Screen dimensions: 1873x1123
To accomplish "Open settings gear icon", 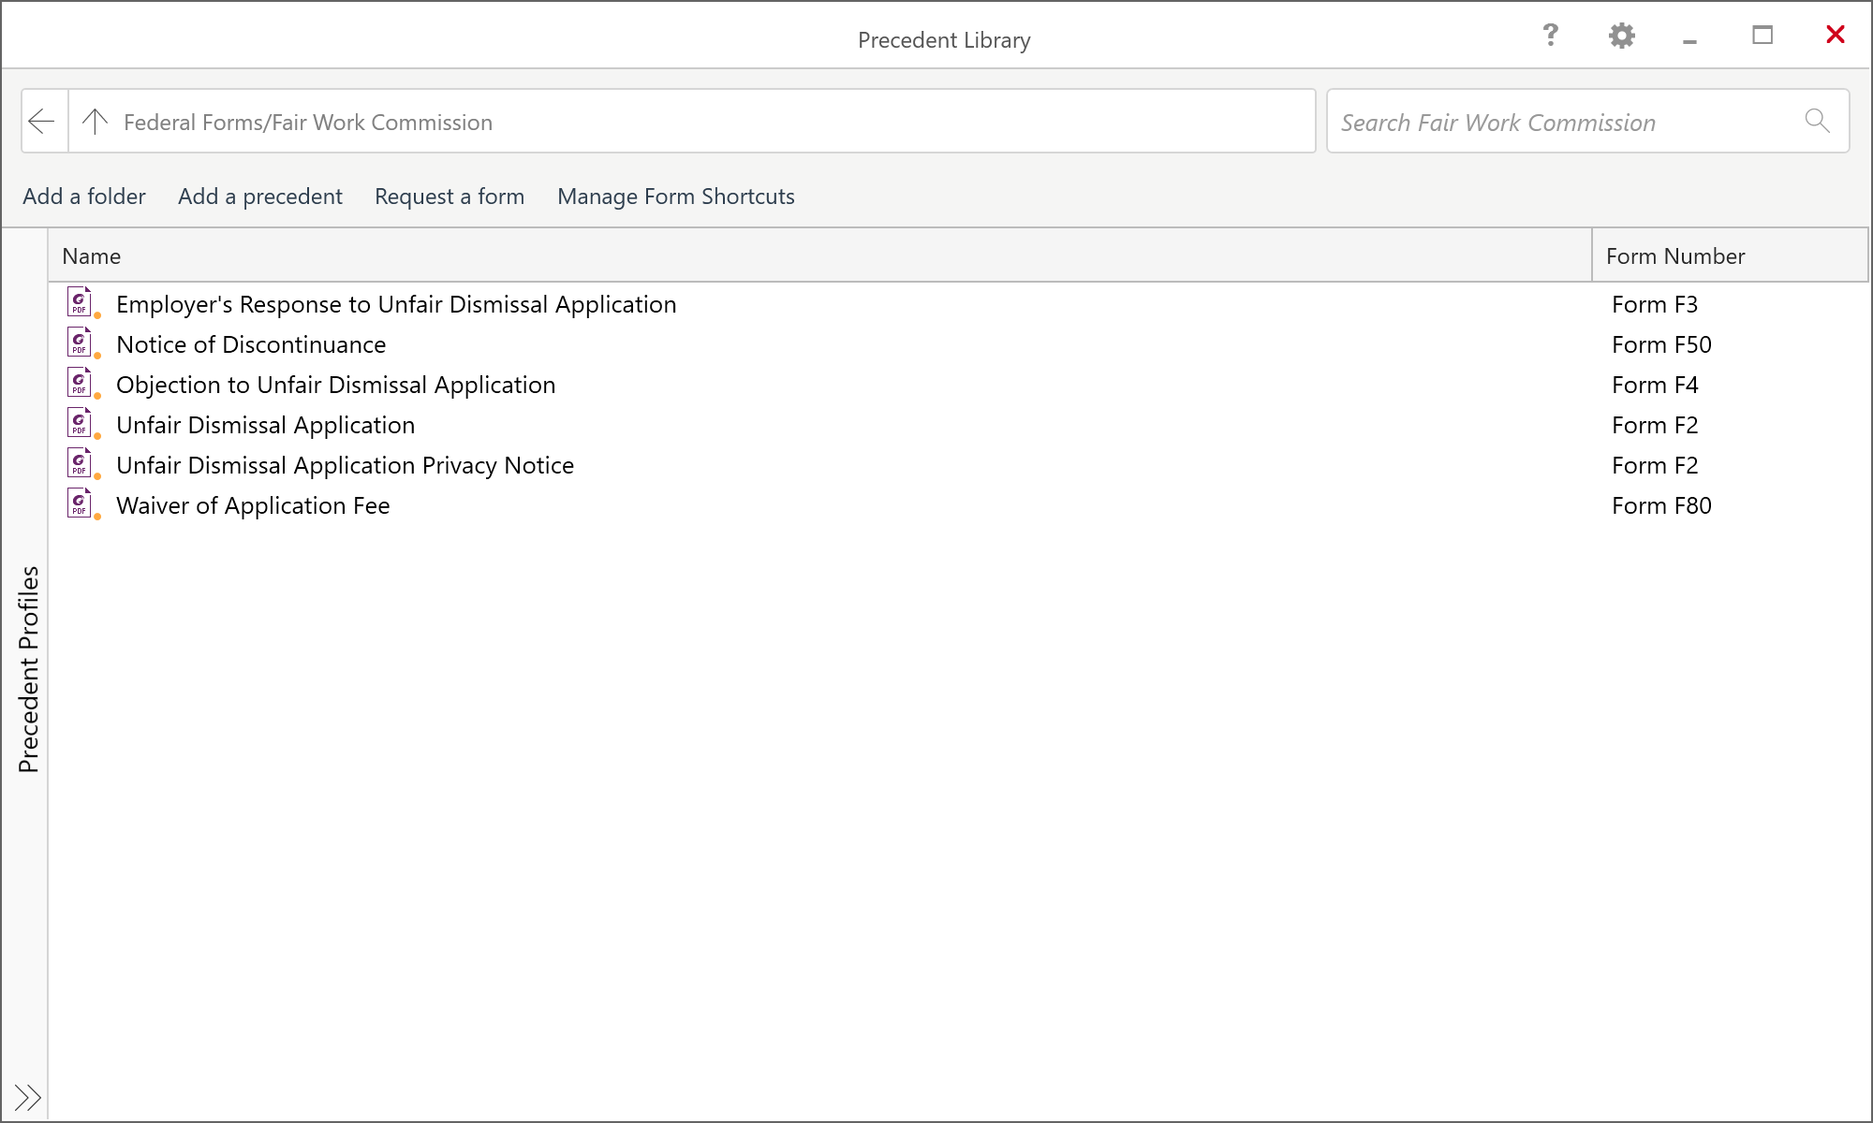I will pos(1622,36).
